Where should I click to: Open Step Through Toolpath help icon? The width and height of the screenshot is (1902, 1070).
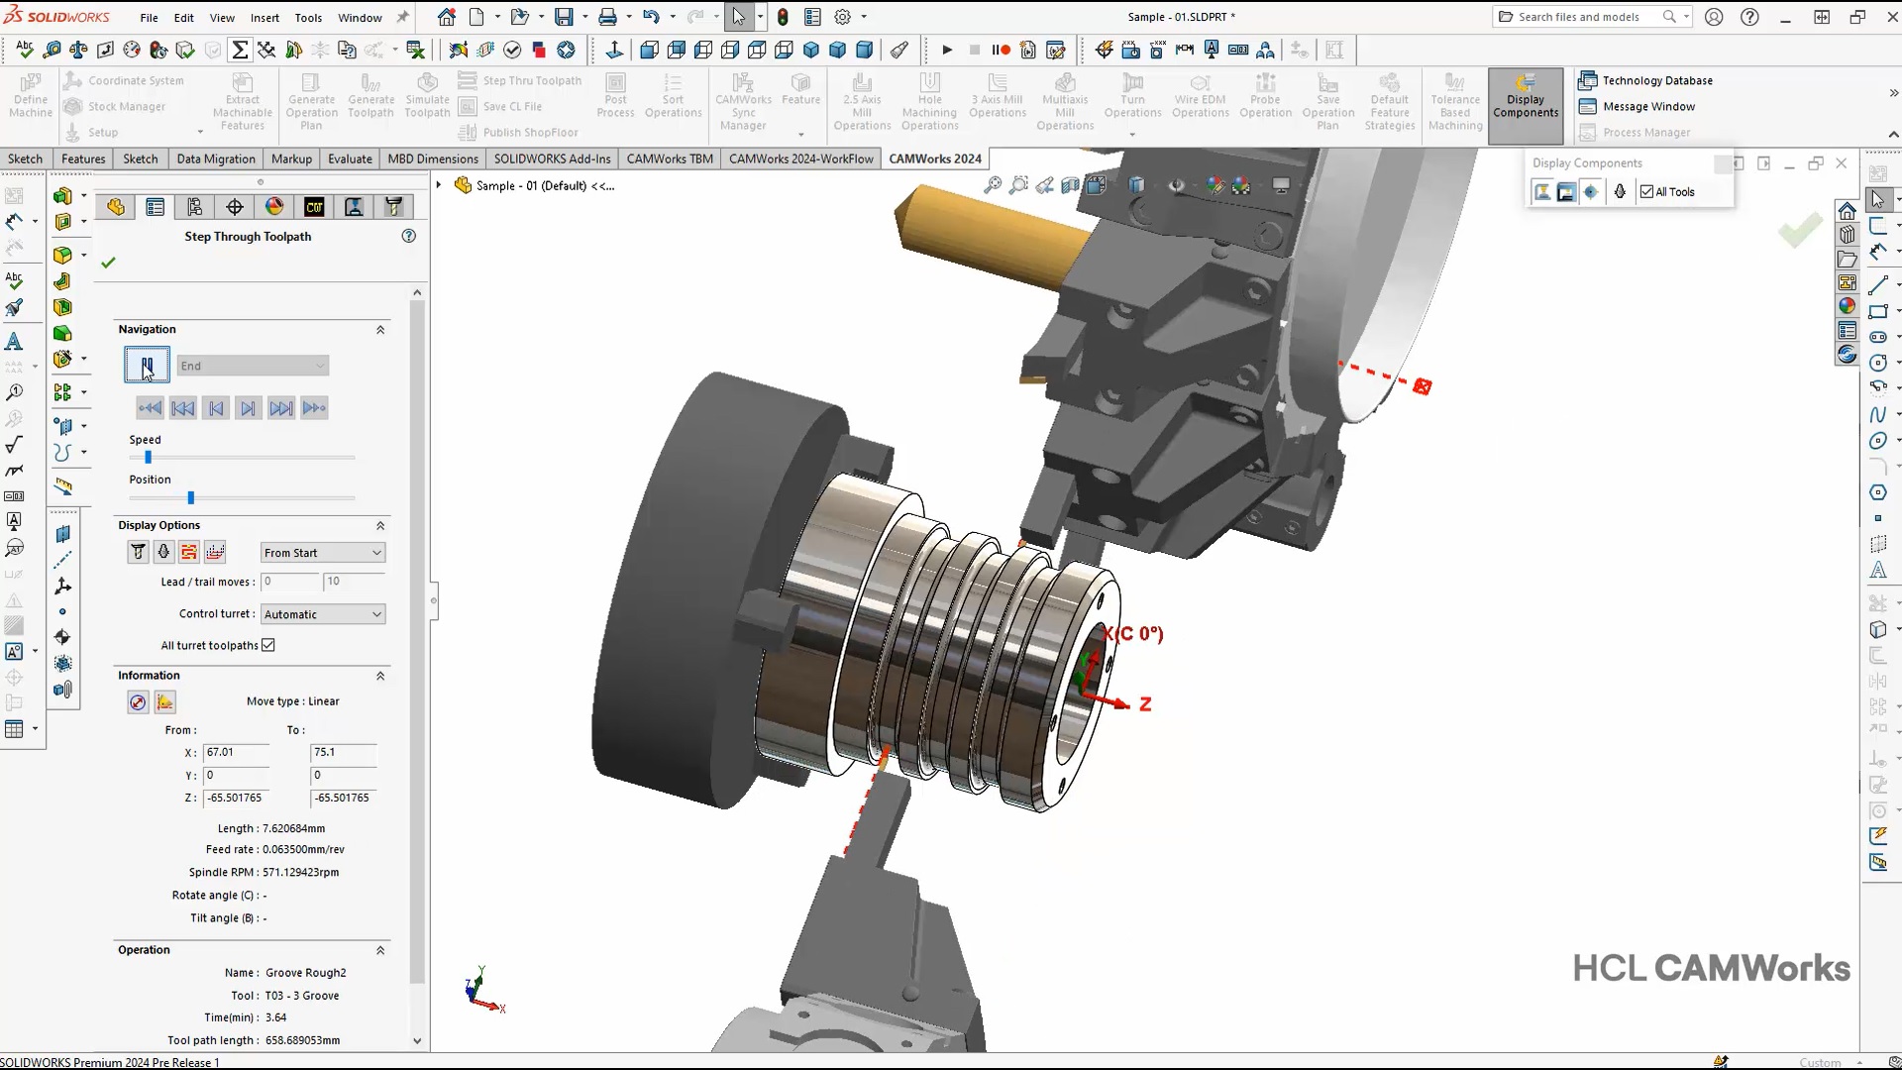409,236
